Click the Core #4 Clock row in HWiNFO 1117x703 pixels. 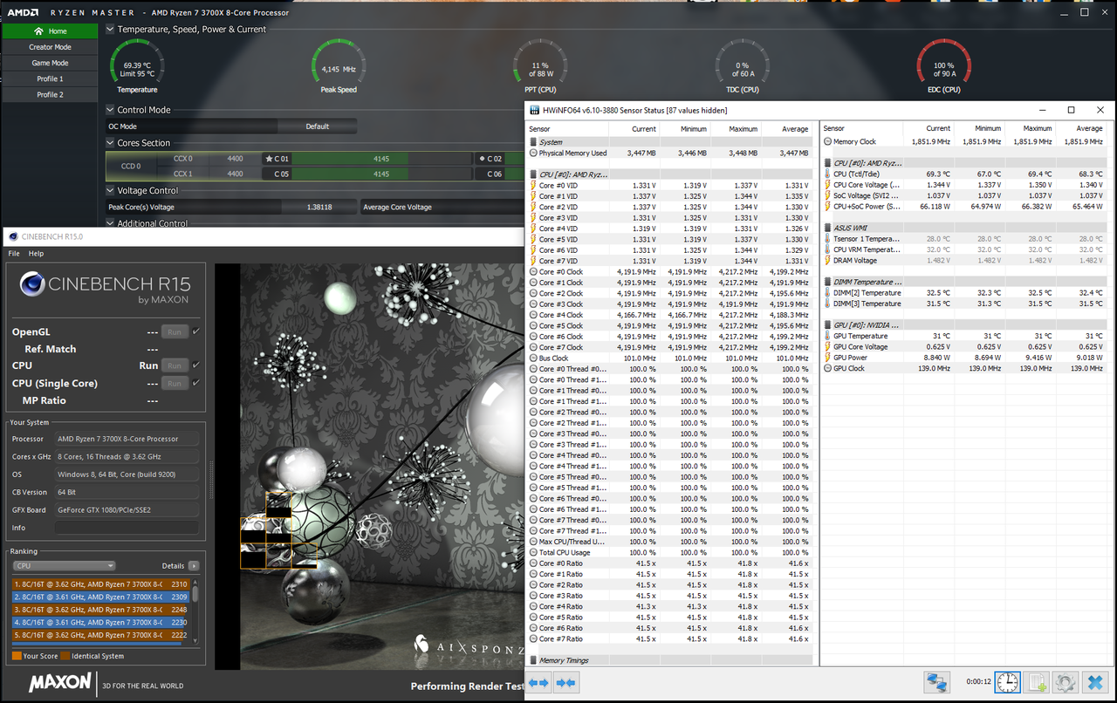click(670, 315)
